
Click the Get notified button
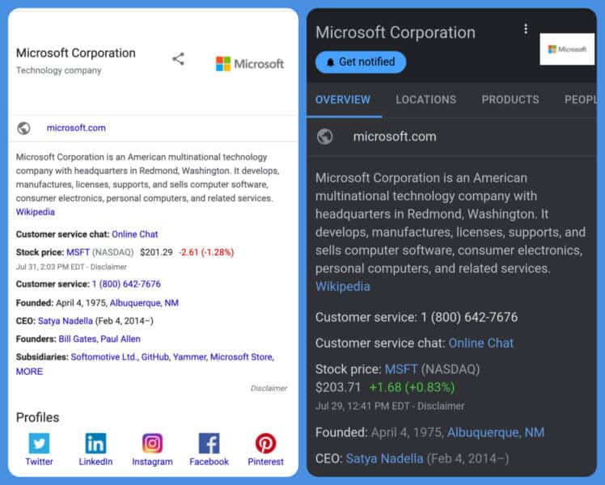pos(361,62)
